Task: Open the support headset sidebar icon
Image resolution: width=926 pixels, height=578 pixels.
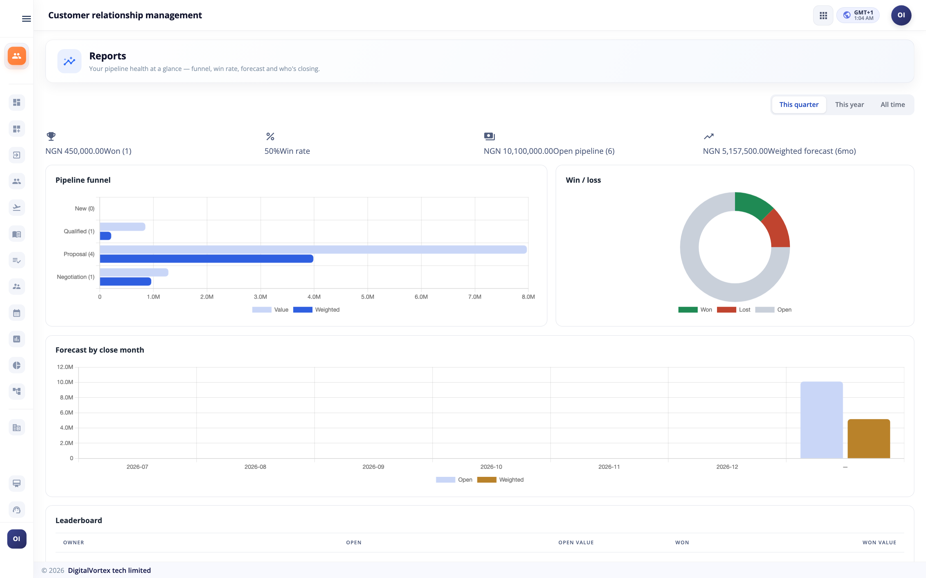Action: (17, 510)
